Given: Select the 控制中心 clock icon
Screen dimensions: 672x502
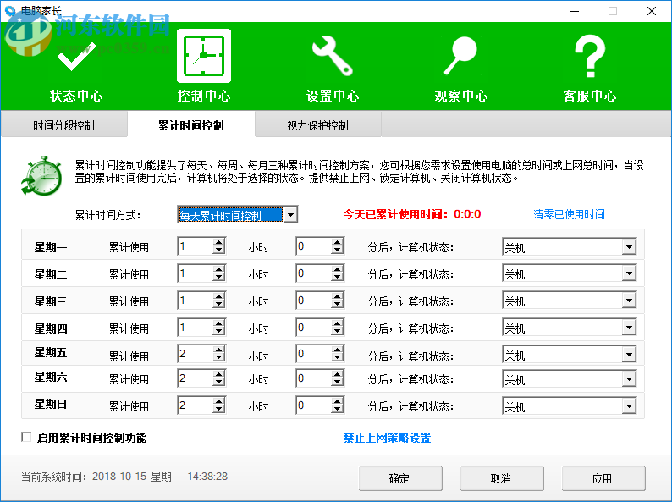Looking at the screenshot, I should 204,56.
